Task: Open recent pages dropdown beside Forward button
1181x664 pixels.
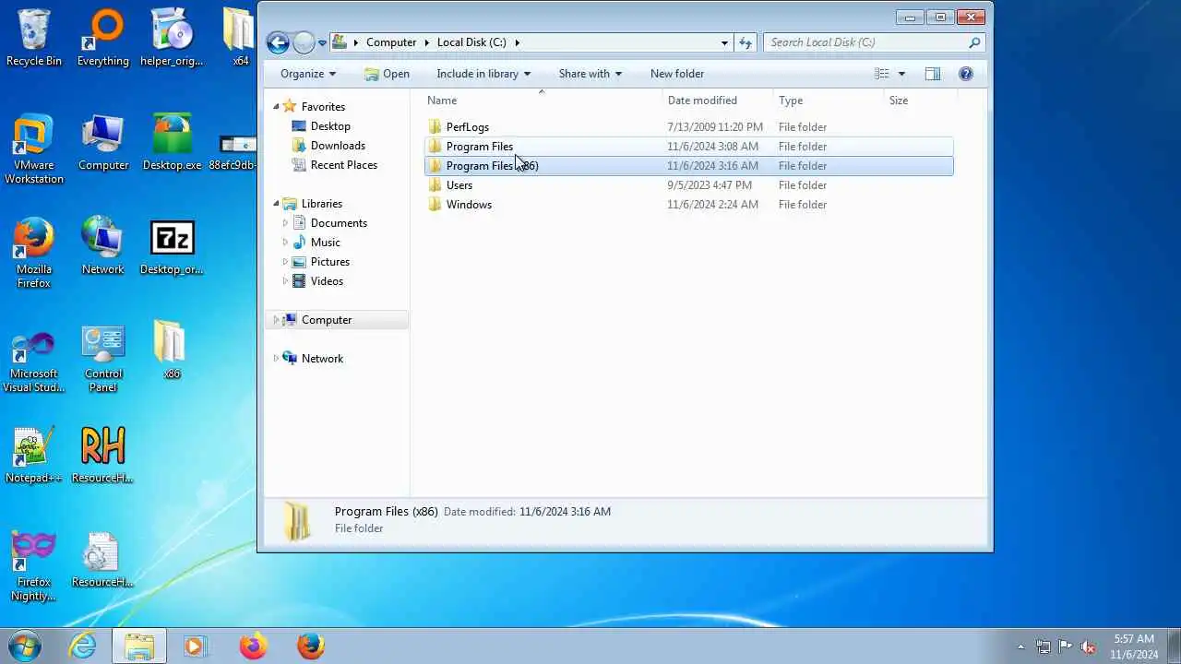Action: [323, 42]
